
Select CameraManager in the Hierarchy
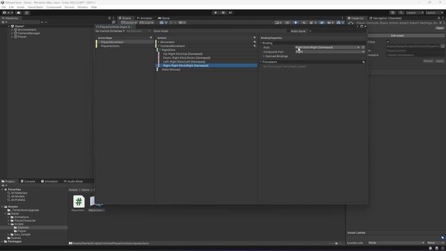click(x=29, y=33)
